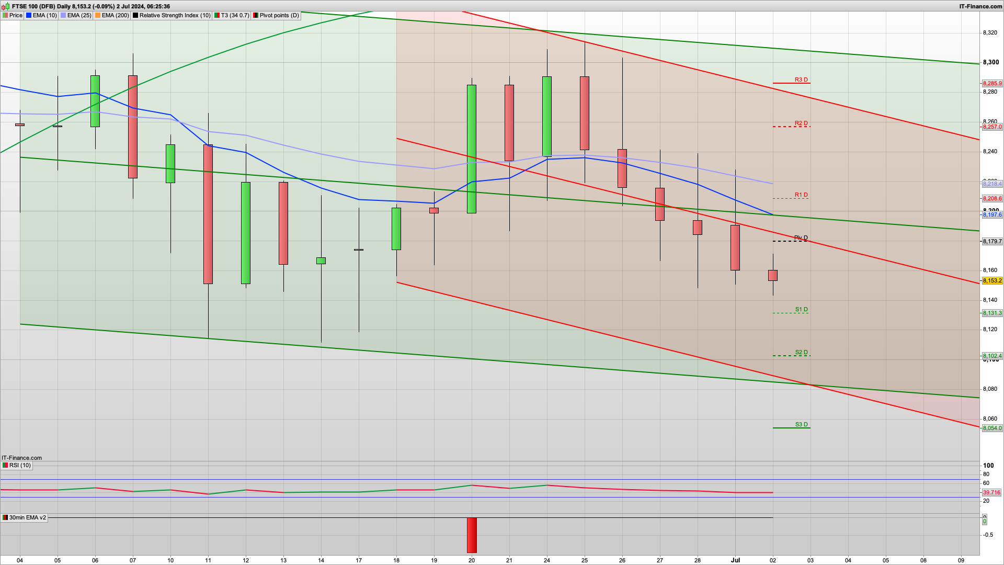Click the 8,300 level on price axis

[x=991, y=62]
